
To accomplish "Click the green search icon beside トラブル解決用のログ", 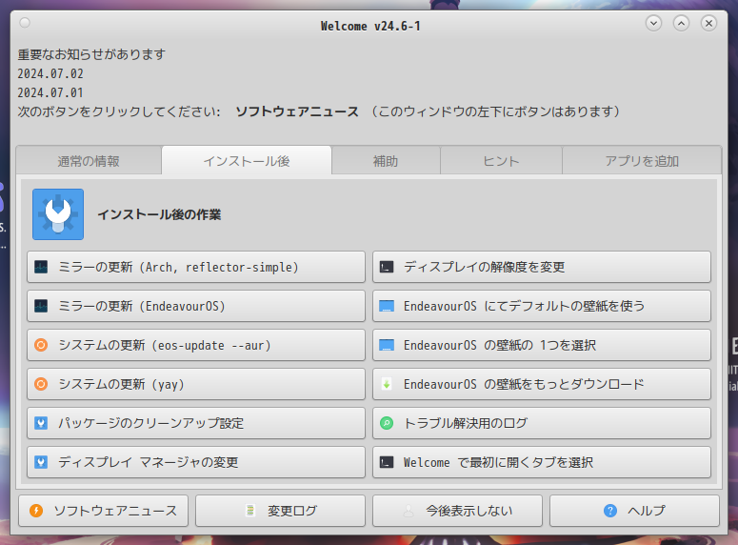I will [387, 423].
